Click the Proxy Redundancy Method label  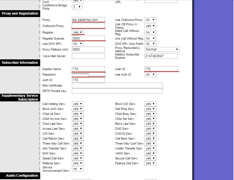127,49
